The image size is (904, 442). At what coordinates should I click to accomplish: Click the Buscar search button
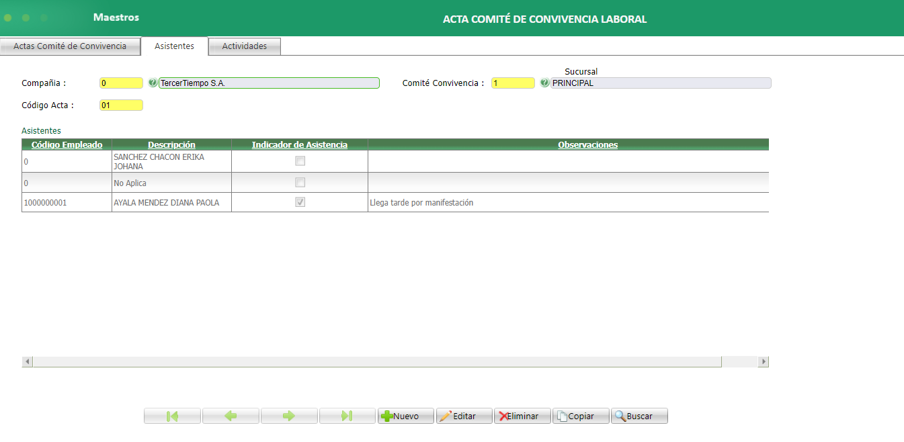pos(639,416)
